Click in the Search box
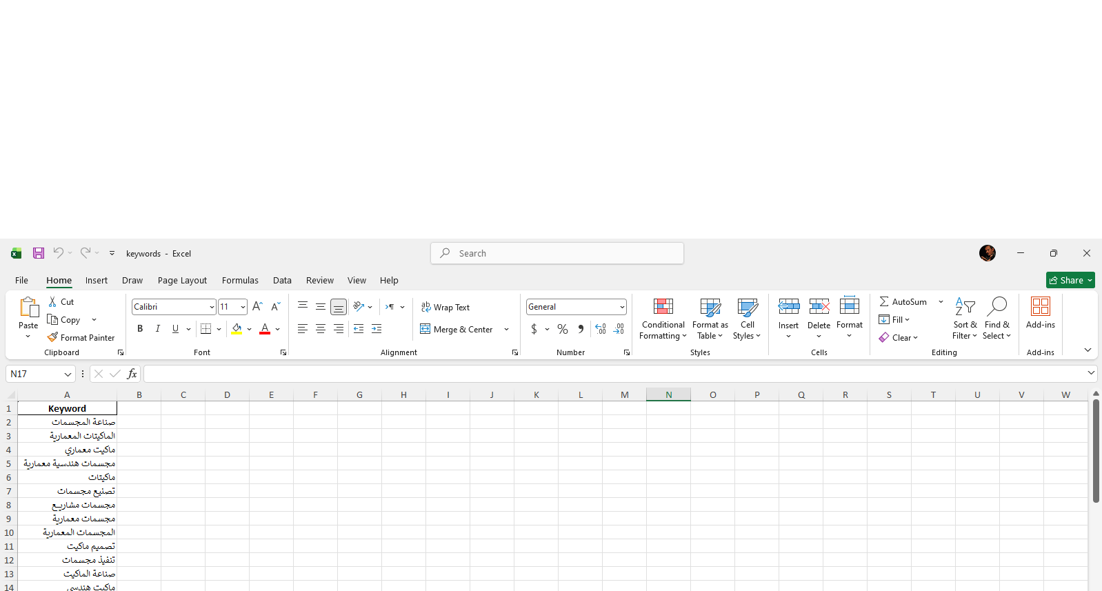 tap(557, 253)
